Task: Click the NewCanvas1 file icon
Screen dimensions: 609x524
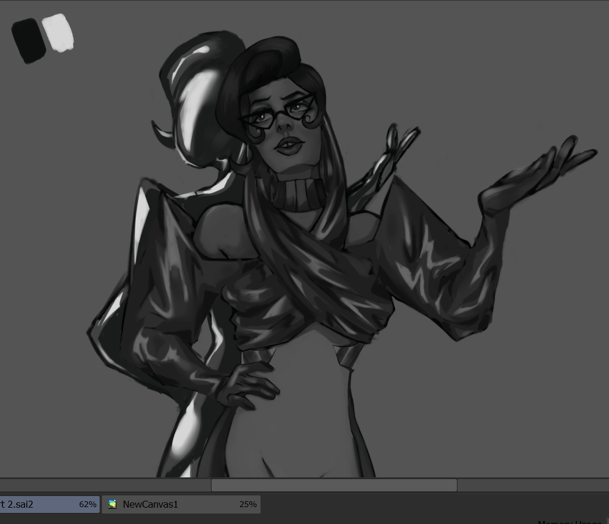Action: pos(112,504)
